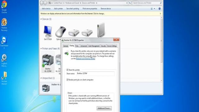199x112 pixels.
Task: Select the partly hidden second Brother printer
Action: 58,62
